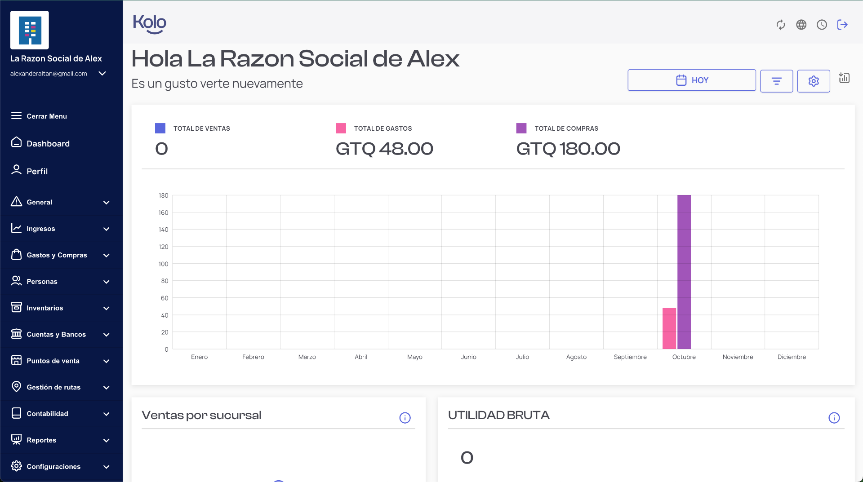This screenshot has width=863, height=482.
Task: Click the refresh sync icon
Action: point(781,25)
